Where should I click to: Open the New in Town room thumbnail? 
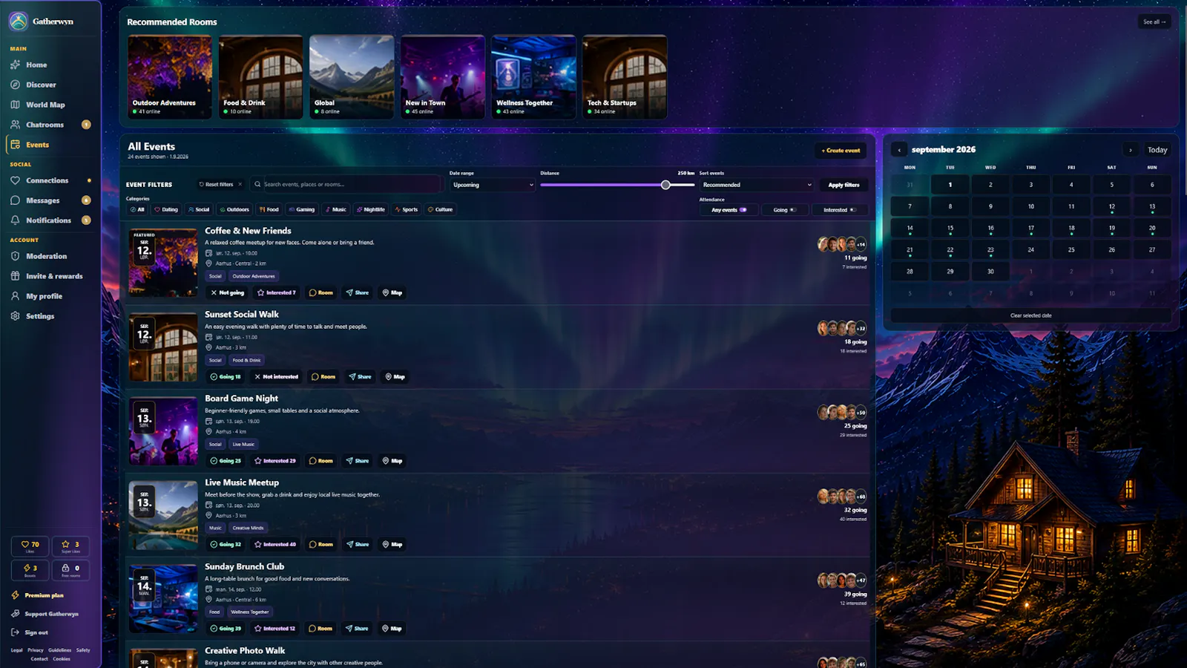443,77
